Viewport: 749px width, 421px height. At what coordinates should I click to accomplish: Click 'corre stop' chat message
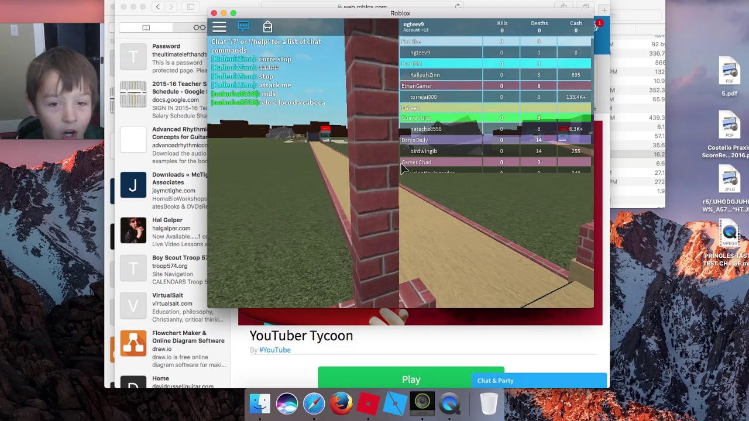tap(275, 59)
